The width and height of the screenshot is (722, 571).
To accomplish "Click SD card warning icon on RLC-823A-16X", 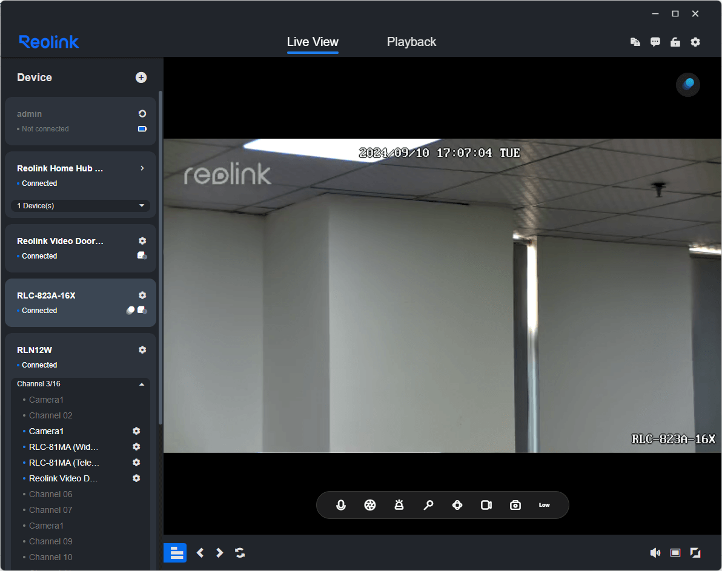I will pyautogui.click(x=142, y=310).
